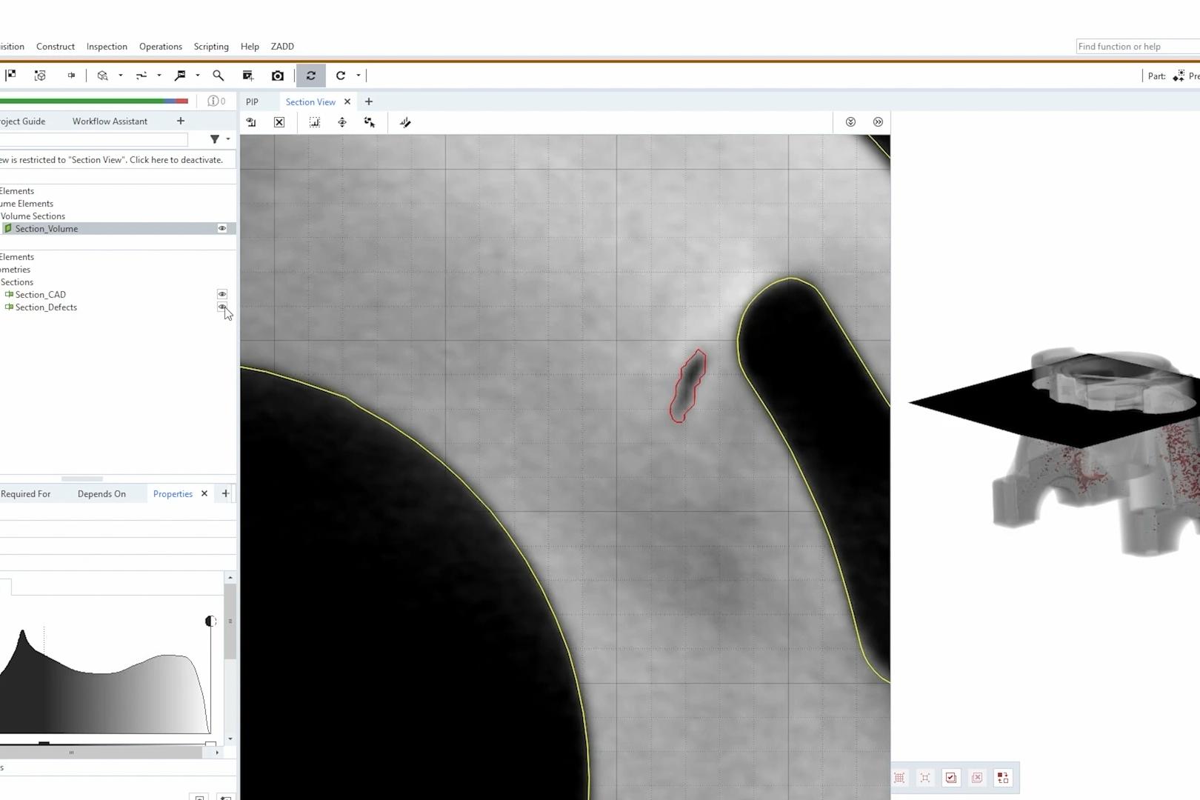
Task: Hide the Section_CAD element
Action: [221, 294]
